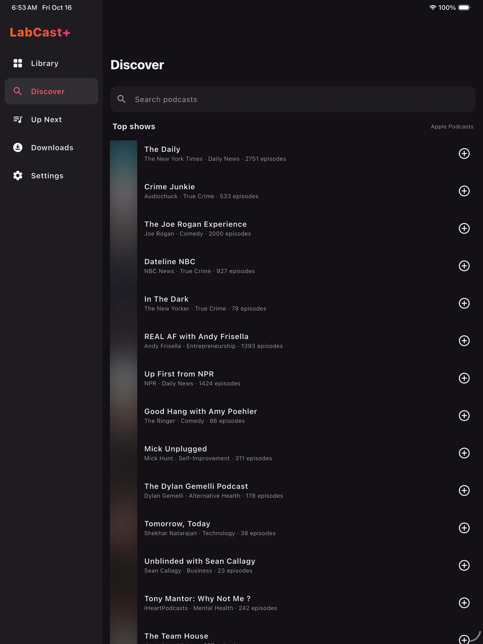Click the LabCast+ logo
Image resolution: width=483 pixels, height=644 pixels.
click(40, 32)
